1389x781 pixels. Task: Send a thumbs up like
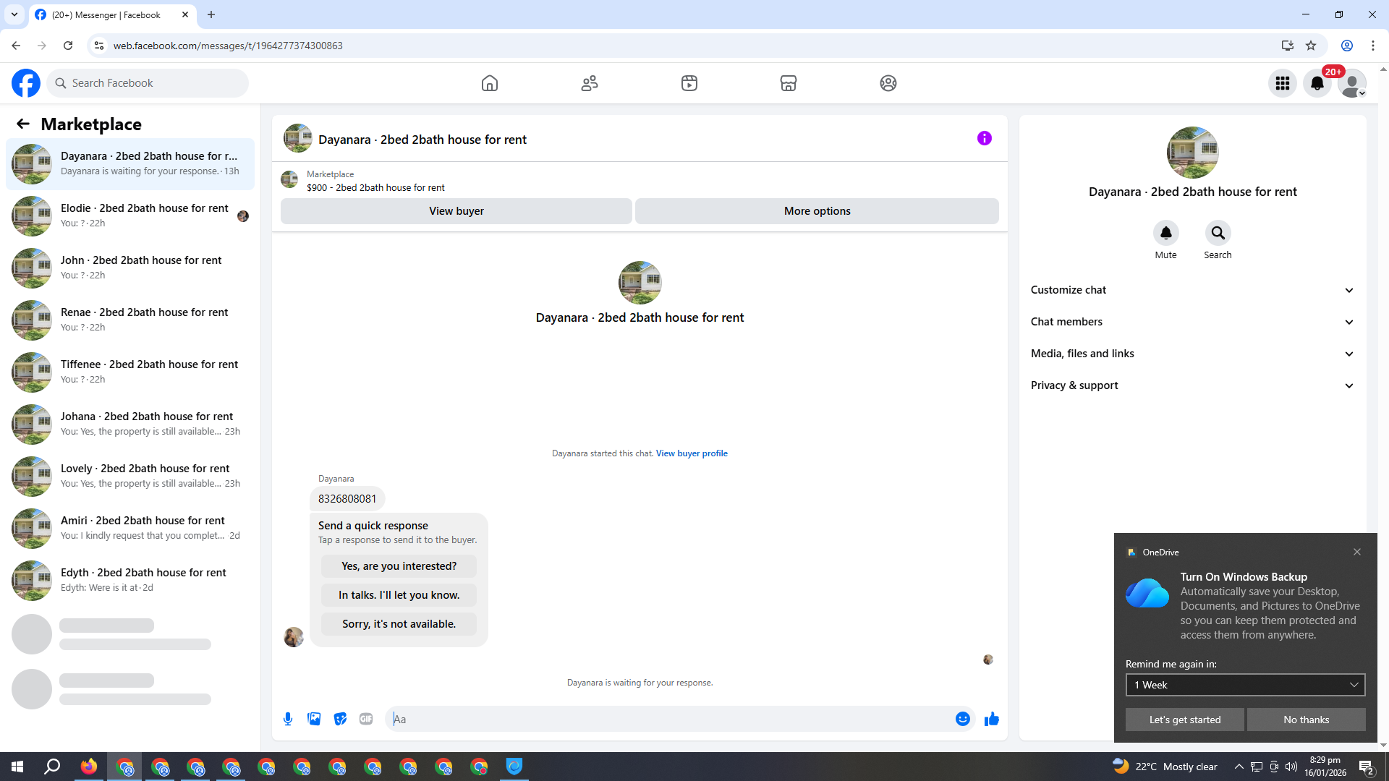[992, 719]
